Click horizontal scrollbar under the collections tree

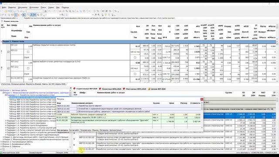click(x=35, y=149)
